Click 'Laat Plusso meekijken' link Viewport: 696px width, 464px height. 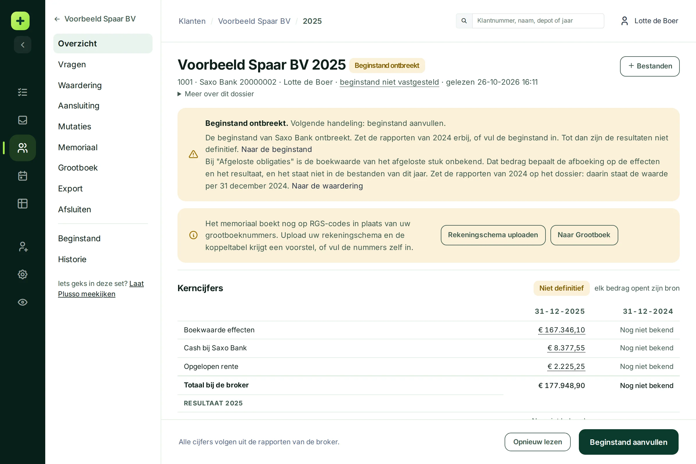(101, 289)
